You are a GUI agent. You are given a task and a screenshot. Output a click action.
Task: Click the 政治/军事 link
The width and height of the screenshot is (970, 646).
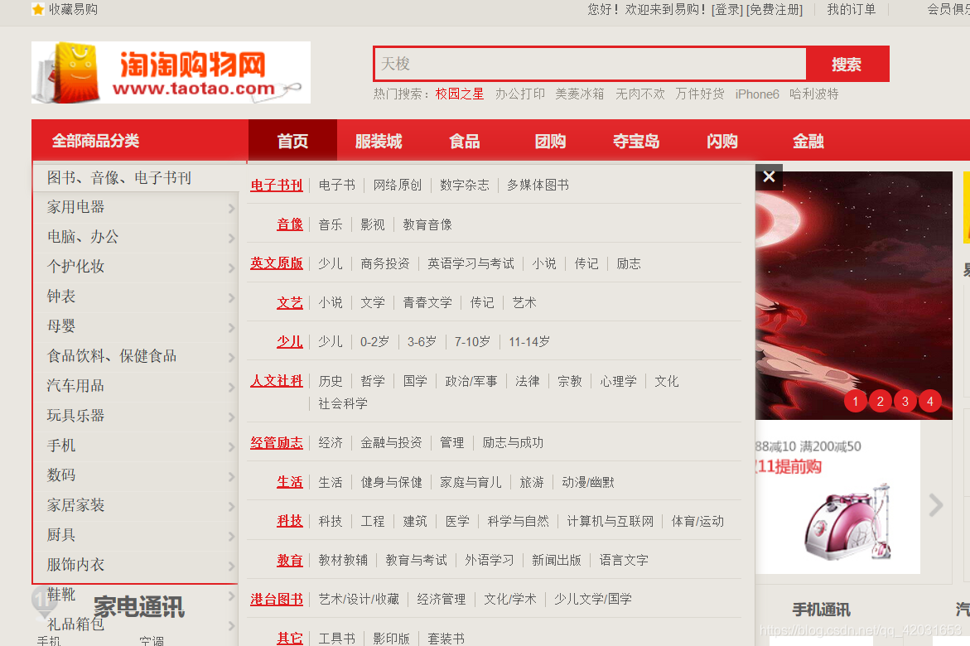[471, 381]
